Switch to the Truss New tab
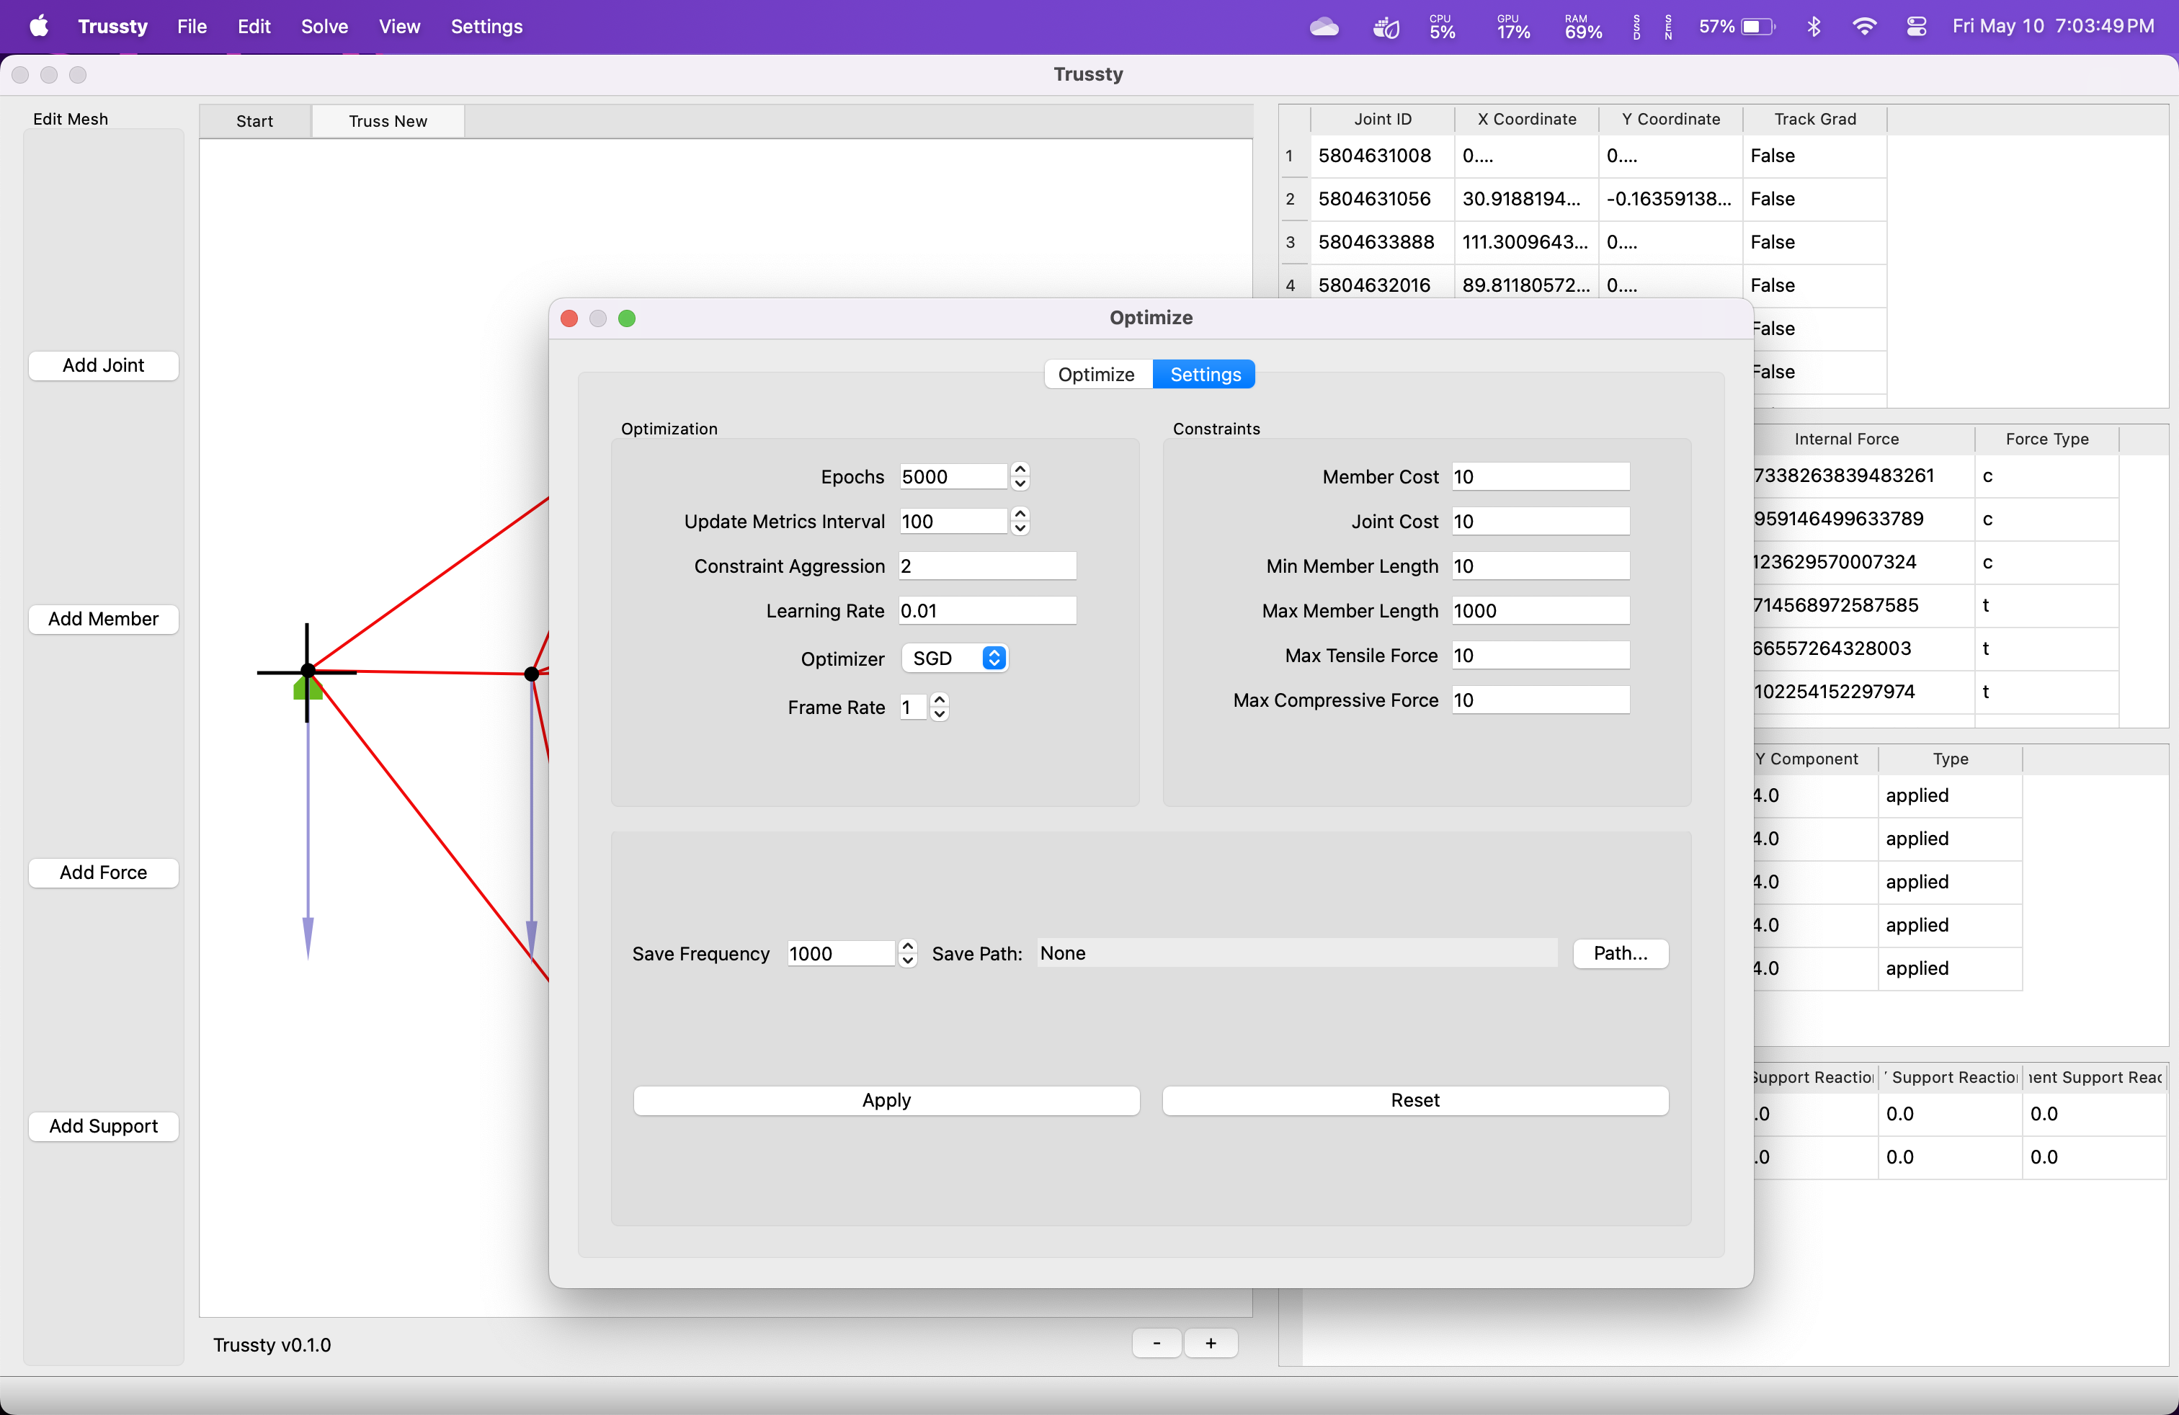Viewport: 2179px width, 1415px height. pos(388,121)
